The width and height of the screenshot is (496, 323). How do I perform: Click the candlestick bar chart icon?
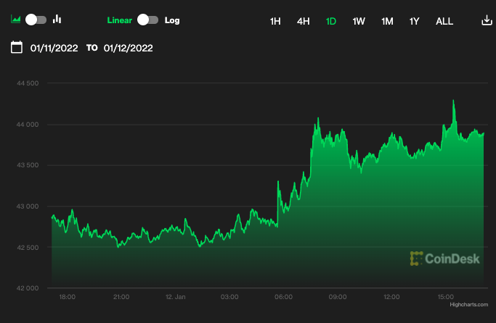pos(57,20)
